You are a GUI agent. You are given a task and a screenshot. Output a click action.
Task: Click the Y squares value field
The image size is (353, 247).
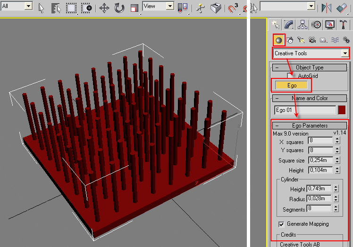320,150
